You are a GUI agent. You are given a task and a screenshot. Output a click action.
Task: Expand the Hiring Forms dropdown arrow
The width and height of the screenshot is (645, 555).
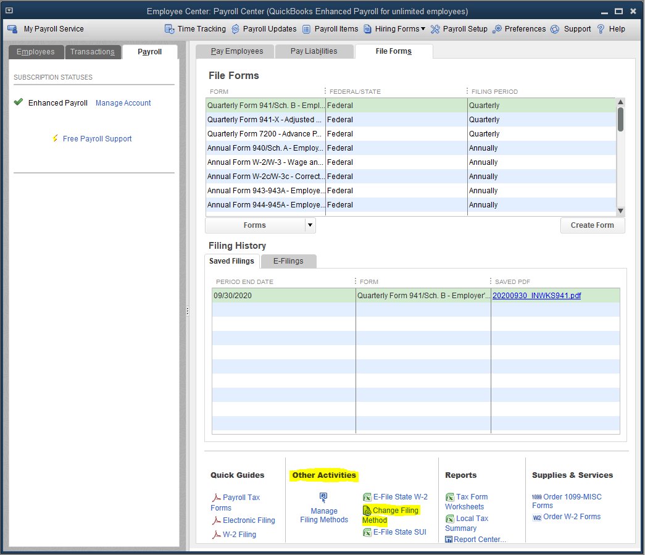pyautogui.click(x=423, y=29)
